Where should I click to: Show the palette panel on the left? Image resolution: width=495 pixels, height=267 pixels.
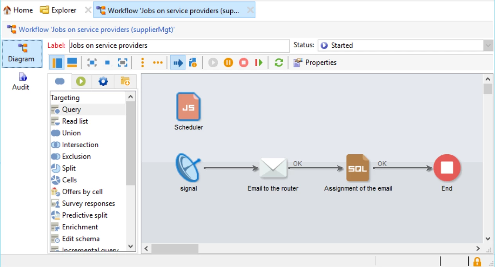point(57,62)
